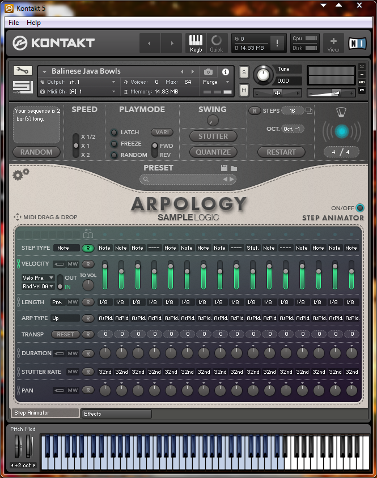Load previous instrument arrow in header
The image size is (377, 478).
point(182,71)
